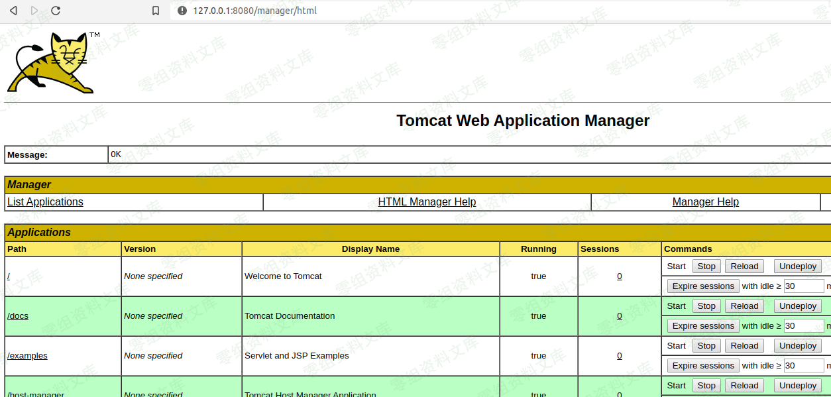Open the /docs application path

[18, 316]
